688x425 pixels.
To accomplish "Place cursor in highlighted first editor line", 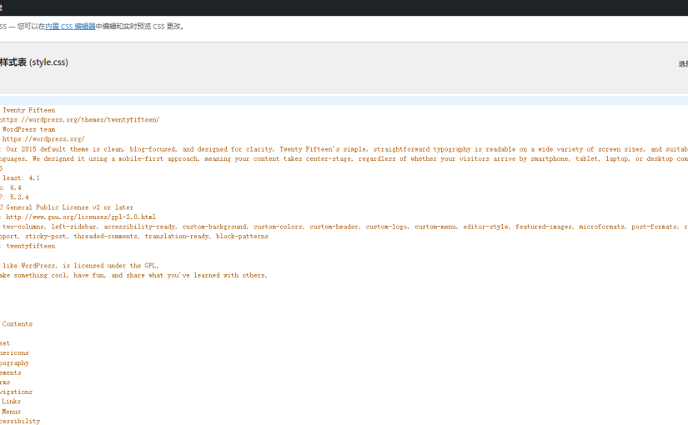I will 344,101.
